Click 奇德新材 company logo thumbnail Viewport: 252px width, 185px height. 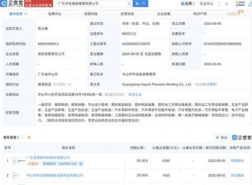click(21, 161)
